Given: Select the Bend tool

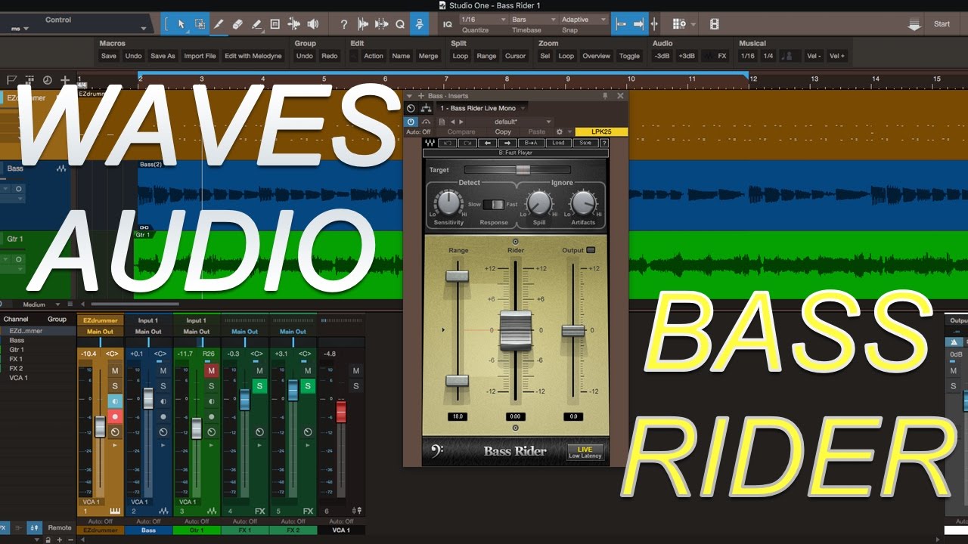Looking at the screenshot, I should point(294,24).
